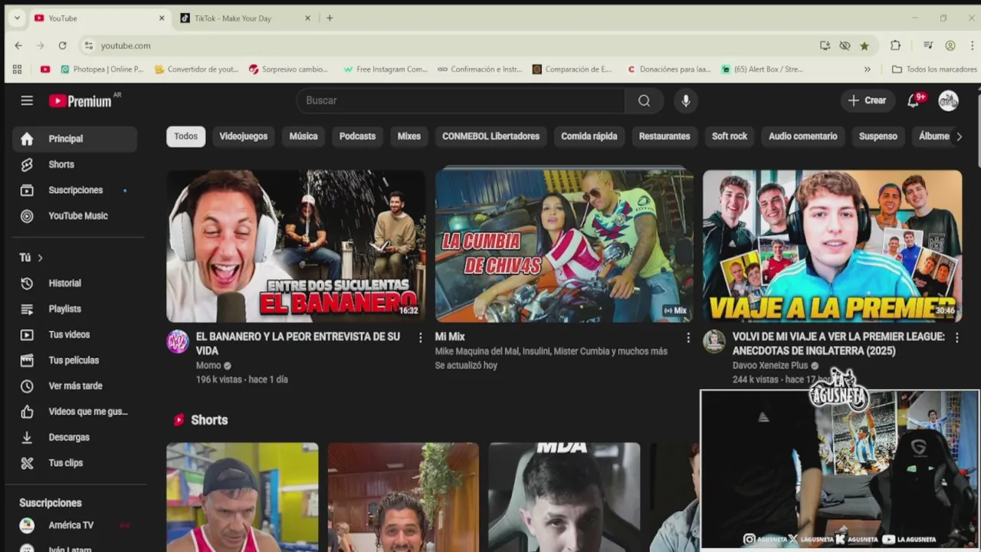Open a new browser tab
981x552 pixels.
(330, 18)
